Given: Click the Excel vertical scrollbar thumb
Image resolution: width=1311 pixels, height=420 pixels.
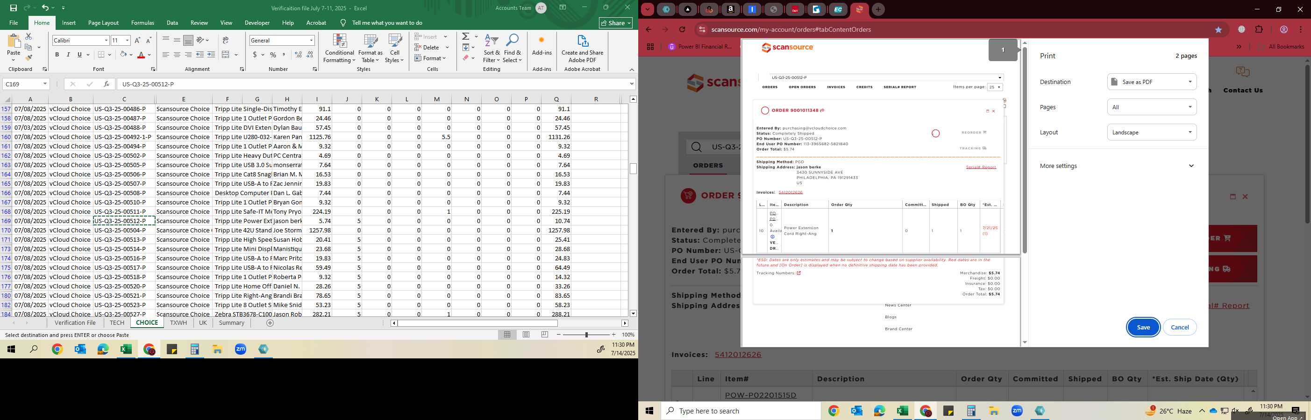Looking at the screenshot, I should (633, 169).
